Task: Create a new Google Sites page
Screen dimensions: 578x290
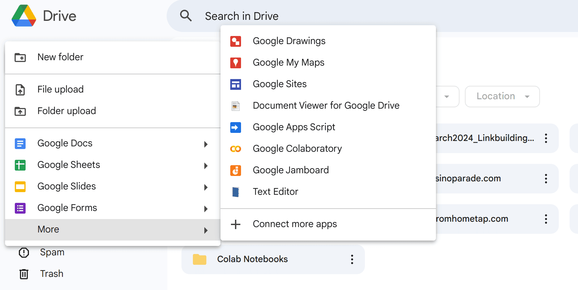Action: (328, 84)
